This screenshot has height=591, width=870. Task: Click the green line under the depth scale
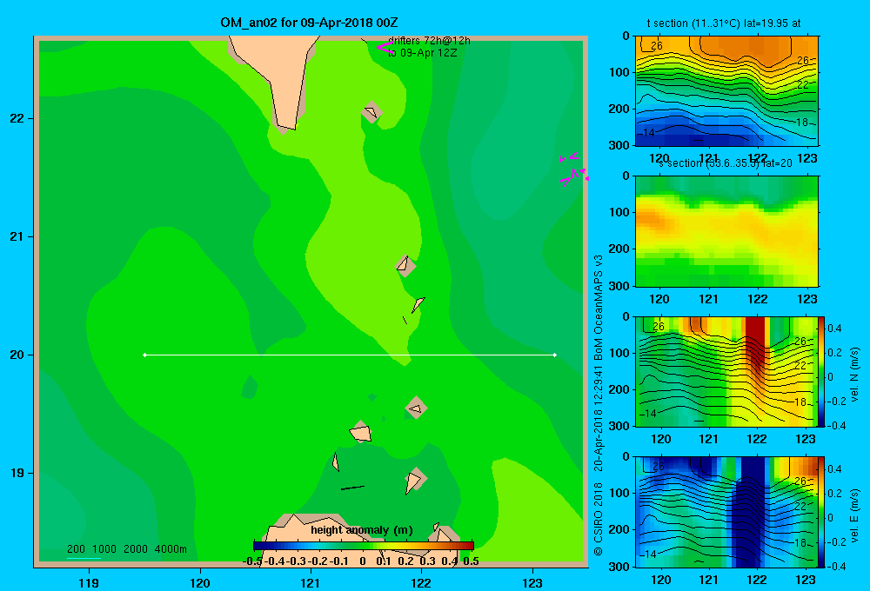coord(84,558)
